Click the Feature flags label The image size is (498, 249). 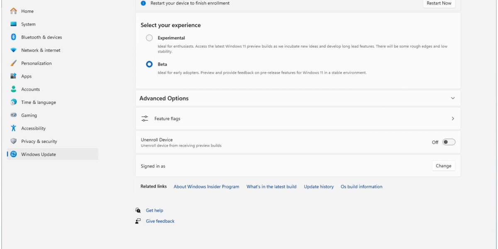click(x=167, y=119)
